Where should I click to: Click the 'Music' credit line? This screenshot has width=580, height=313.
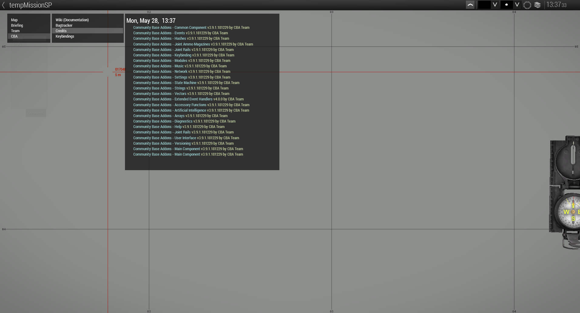click(x=180, y=66)
